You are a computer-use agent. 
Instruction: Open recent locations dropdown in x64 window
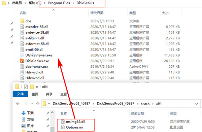coord(32,104)
